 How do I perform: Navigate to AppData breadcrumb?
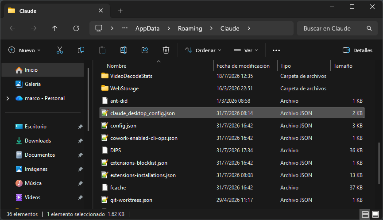147,28
